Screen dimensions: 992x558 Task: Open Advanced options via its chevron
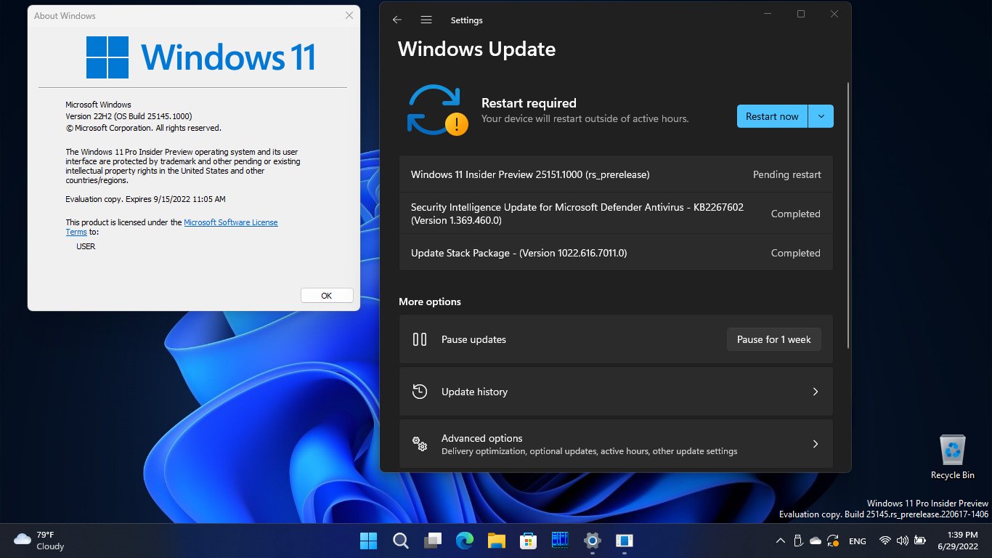tap(815, 444)
